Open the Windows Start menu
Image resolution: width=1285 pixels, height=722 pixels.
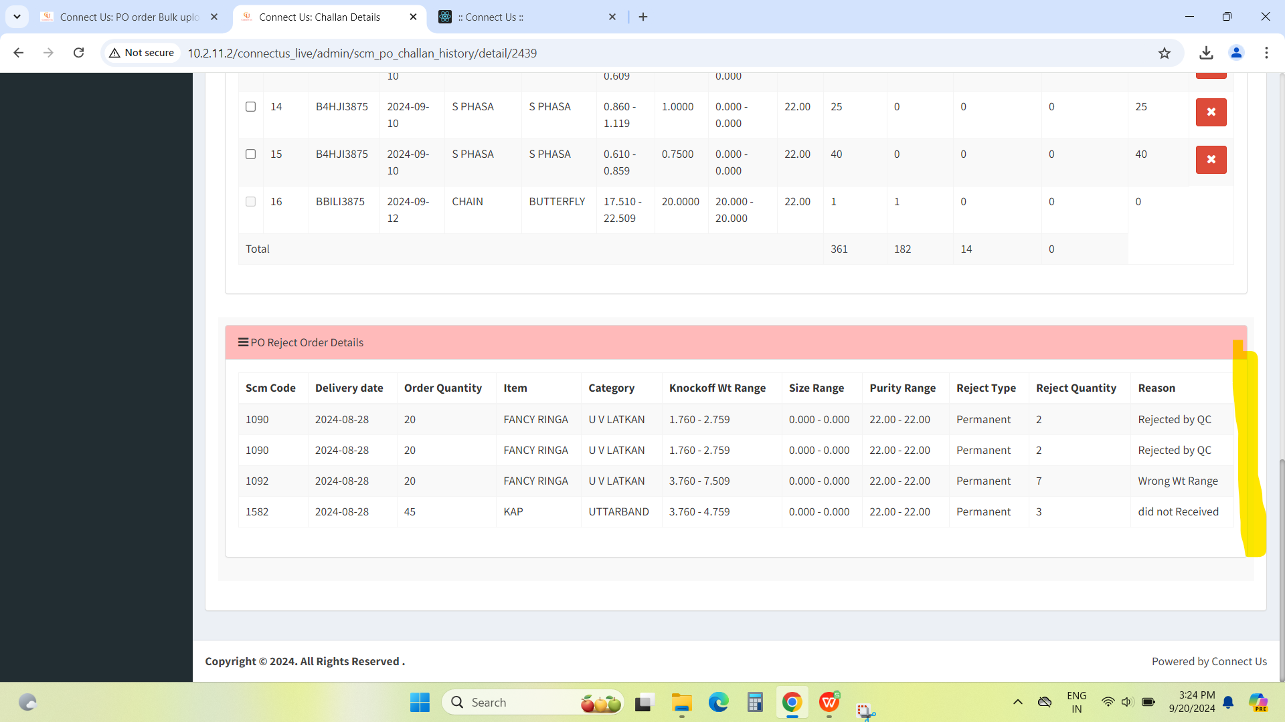tap(420, 703)
